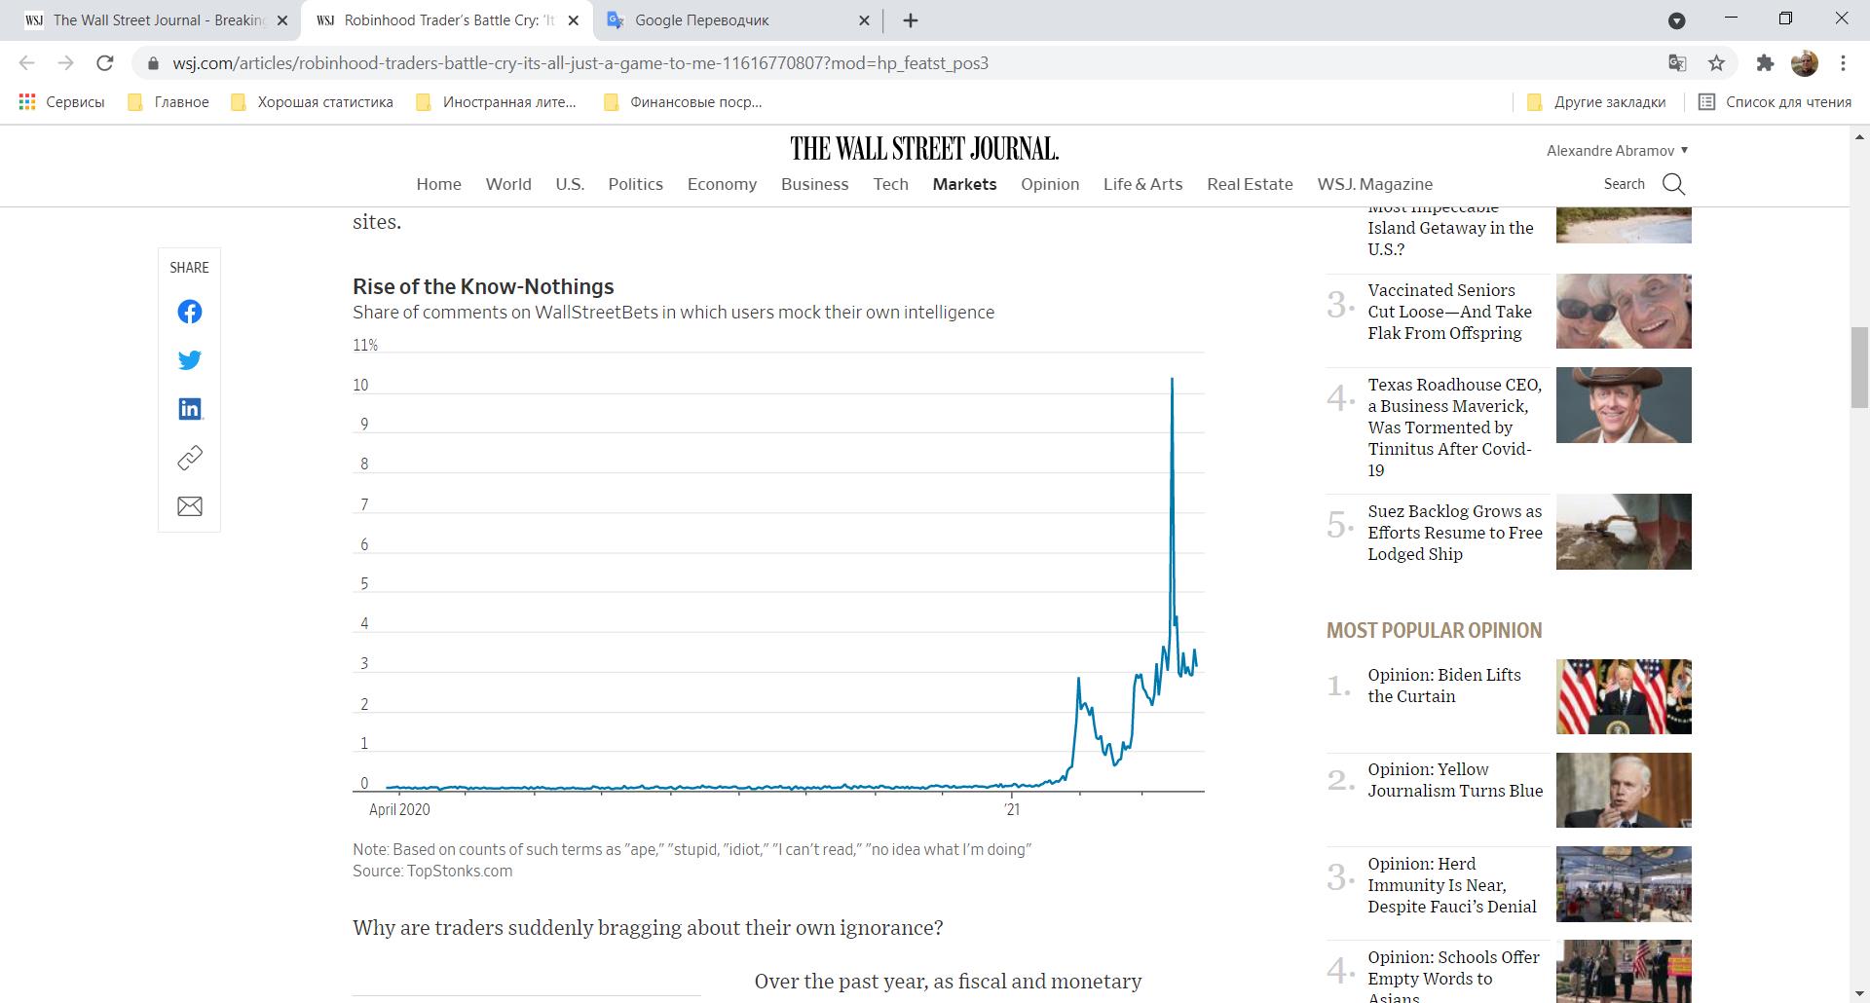1870x1003 pixels.
Task: Open tab search dropdown arrow
Action: (1677, 20)
